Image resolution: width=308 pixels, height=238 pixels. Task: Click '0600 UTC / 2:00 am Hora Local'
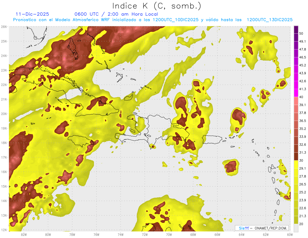[x=116, y=14]
